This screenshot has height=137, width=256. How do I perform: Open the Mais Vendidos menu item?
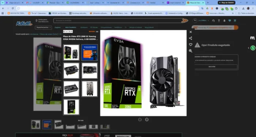pyautogui.click(x=71, y=27)
